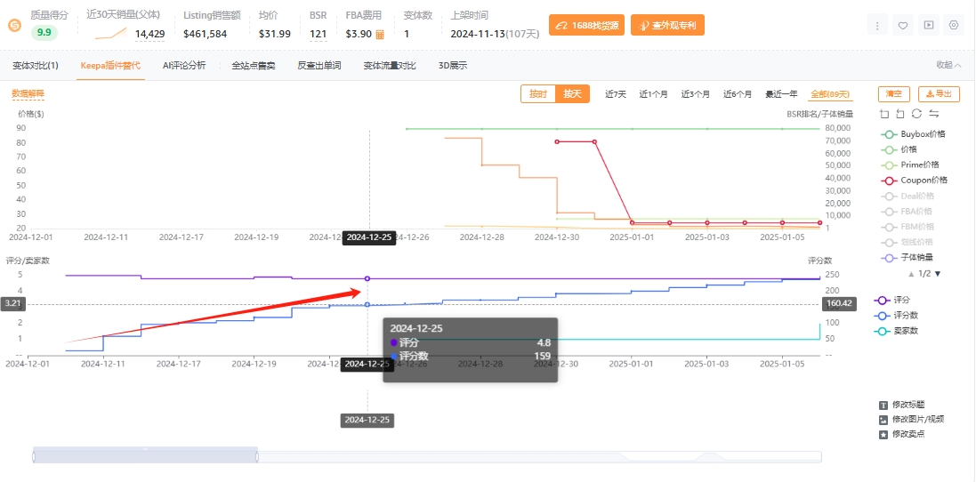Select the 全部(89天) time range
Screen dimensions: 976x482
coord(830,94)
